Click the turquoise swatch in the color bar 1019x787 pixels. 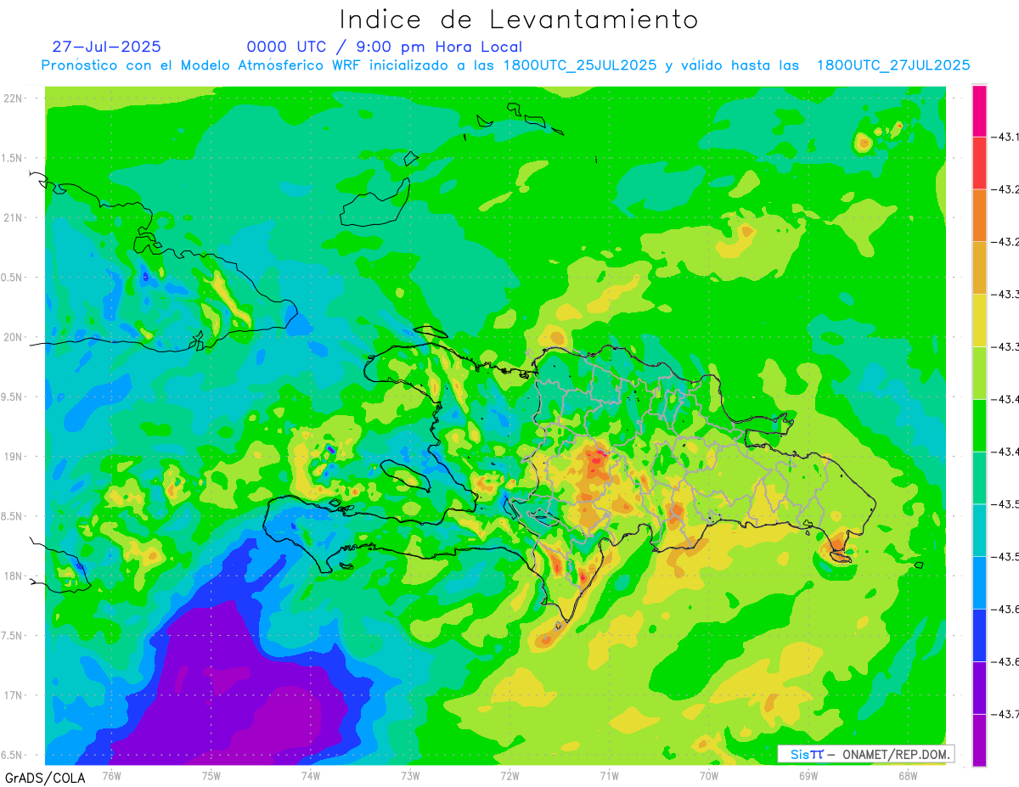click(979, 531)
